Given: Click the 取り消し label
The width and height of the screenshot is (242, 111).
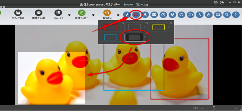Looking at the screenshot, I should pyautogui.click(x=107, y=18).
